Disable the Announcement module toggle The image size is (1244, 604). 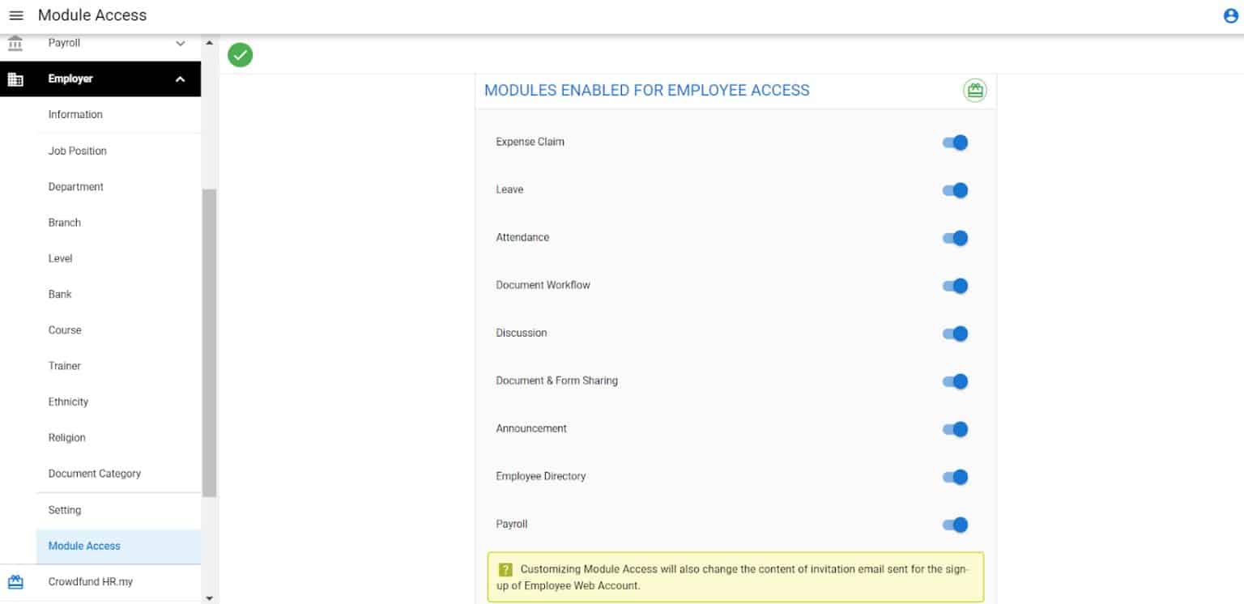(955, 428)
